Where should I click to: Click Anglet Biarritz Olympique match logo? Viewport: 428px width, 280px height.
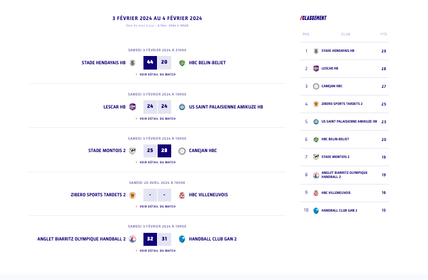pos(132,239)
